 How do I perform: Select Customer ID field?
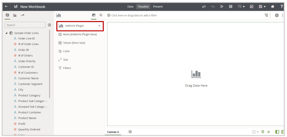click(26, 67)
